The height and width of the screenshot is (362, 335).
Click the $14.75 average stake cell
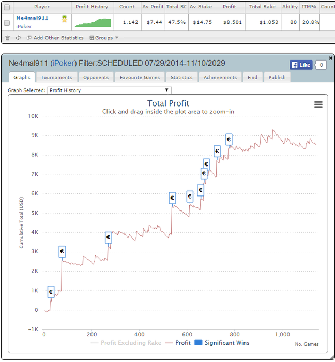(x=202, y=22)
